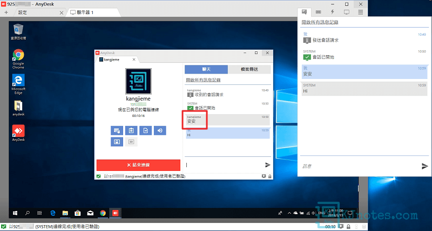Select the 聊天 tab in remote window
Screen dimensions: 432x231
(x=206, y=69)
